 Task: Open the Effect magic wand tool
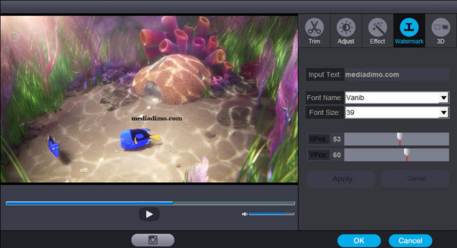(377, 31)
